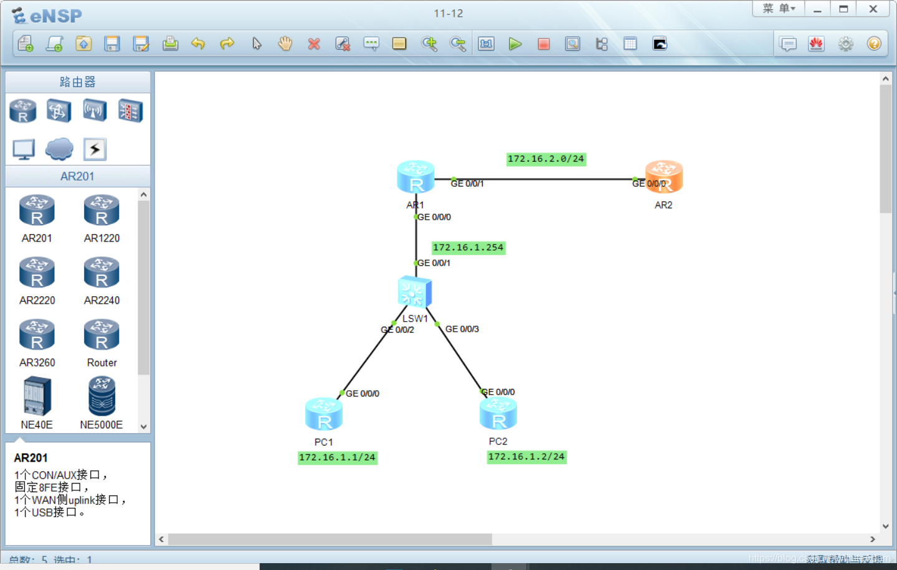
Task: Click the horizontal scrollbar thumb
Action: [330, 539]
